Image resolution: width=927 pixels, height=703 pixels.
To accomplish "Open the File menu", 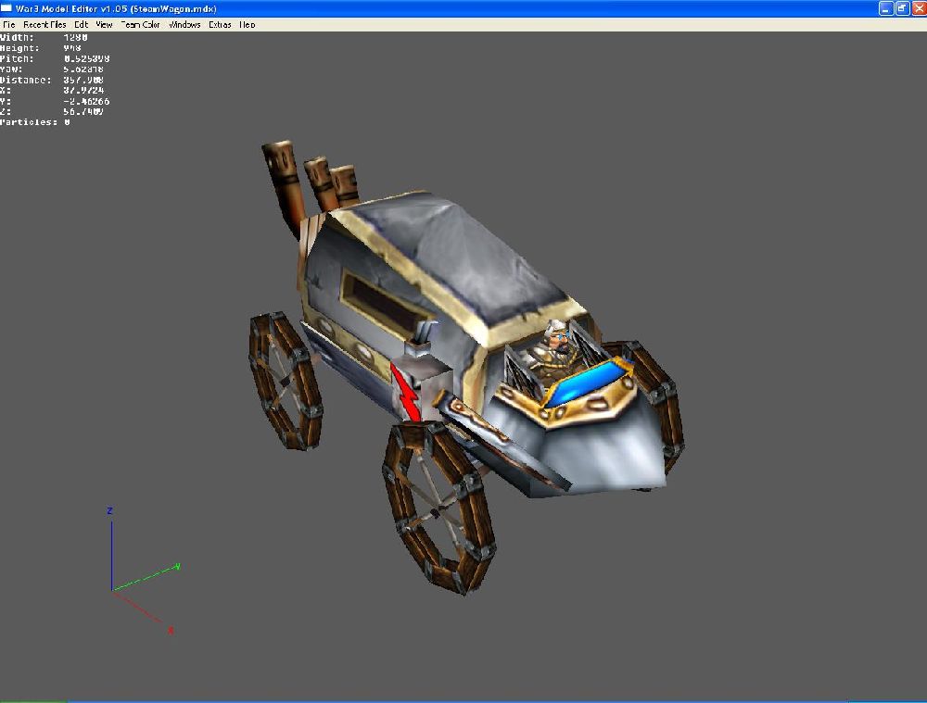I will 9,25.
